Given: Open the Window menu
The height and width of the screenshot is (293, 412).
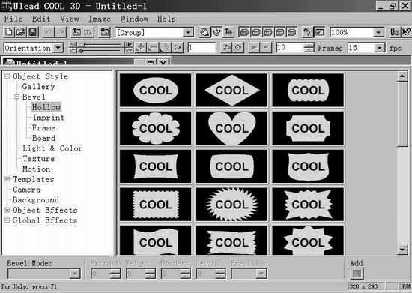Looking at the screenshot, I should pos(134,19).
